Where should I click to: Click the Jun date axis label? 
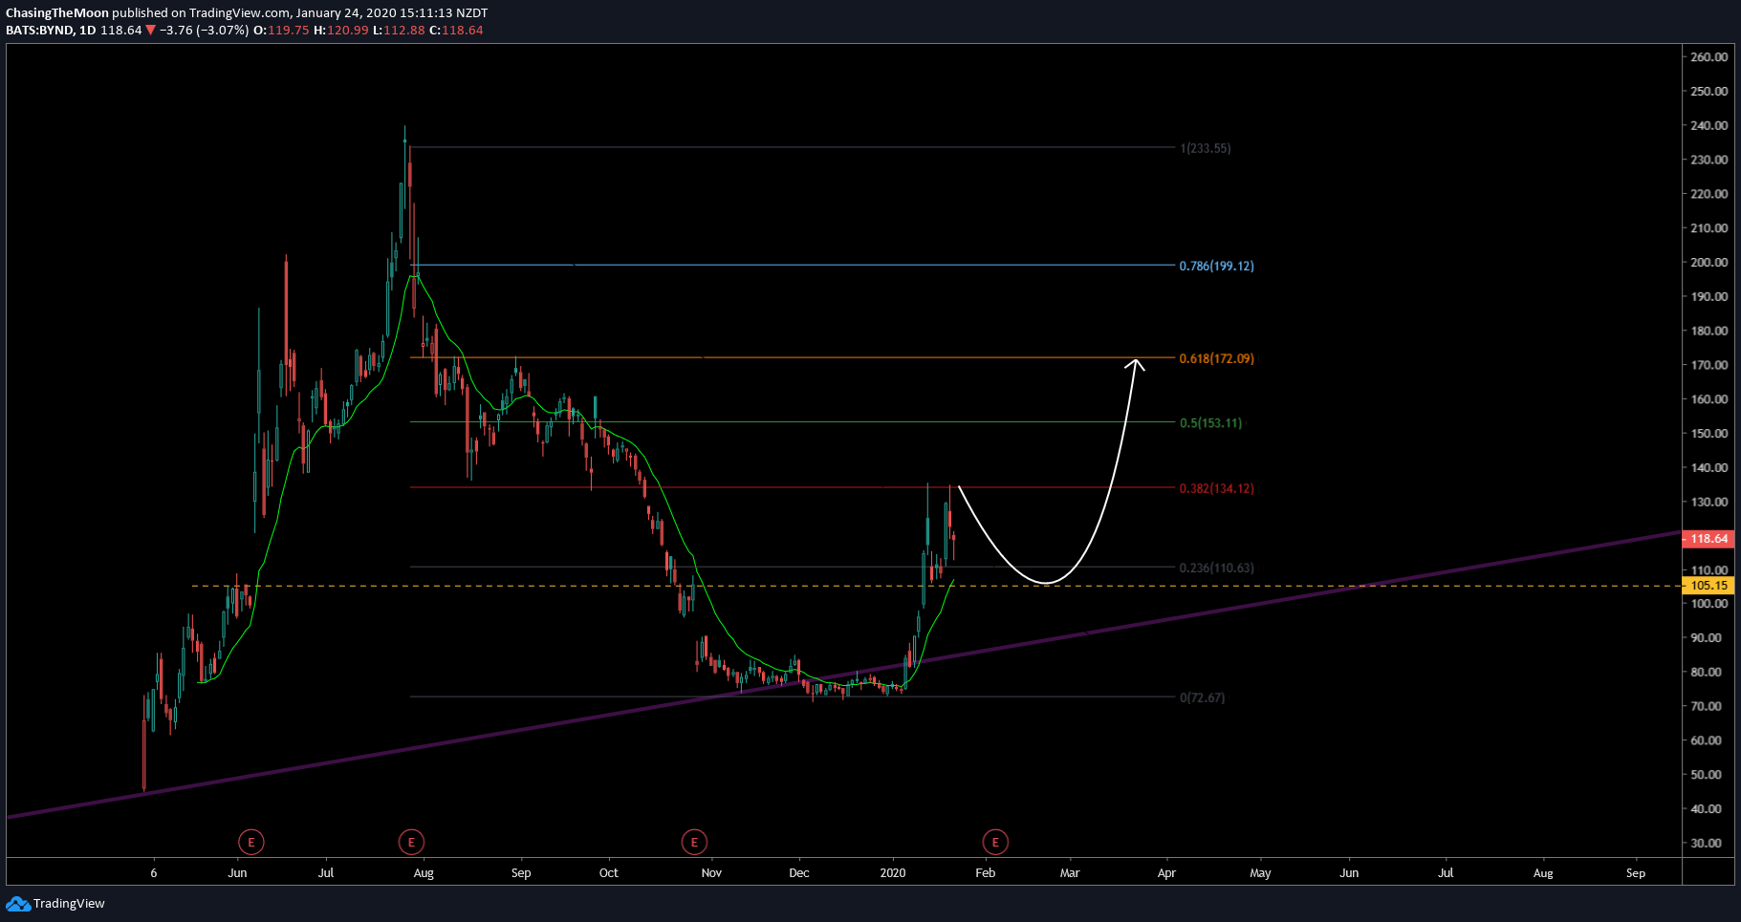click(237, 872)
